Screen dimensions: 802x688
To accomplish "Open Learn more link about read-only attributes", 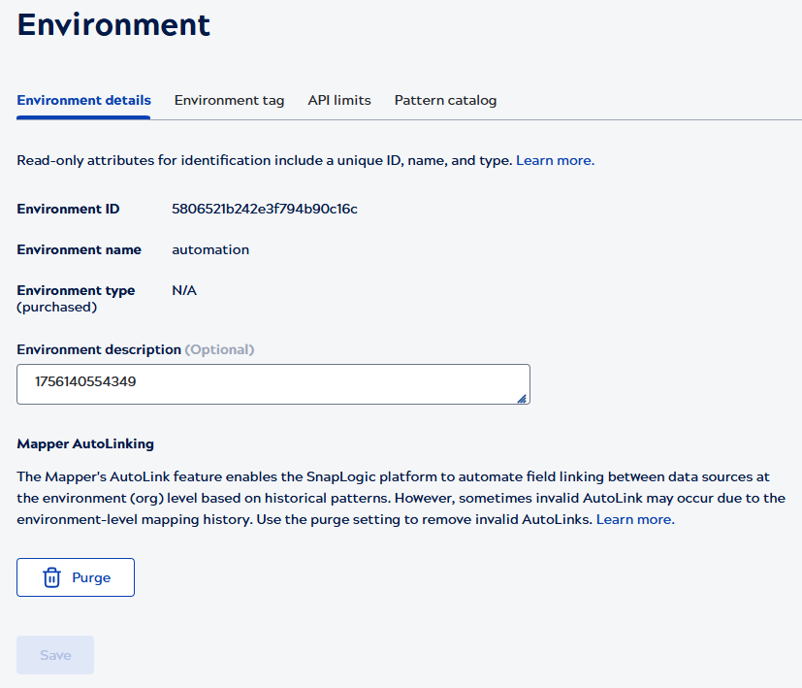I will click(555, 160).
